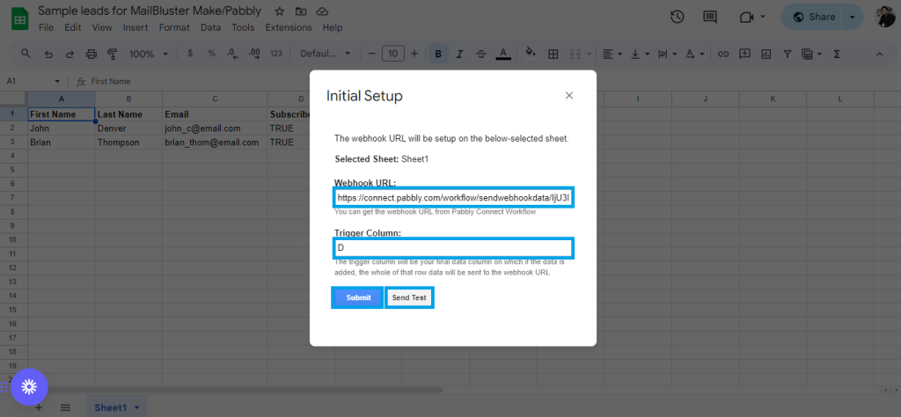This screenshot has height=417, width=901.
Task: Open the Format menu
Action: [174, 27]
